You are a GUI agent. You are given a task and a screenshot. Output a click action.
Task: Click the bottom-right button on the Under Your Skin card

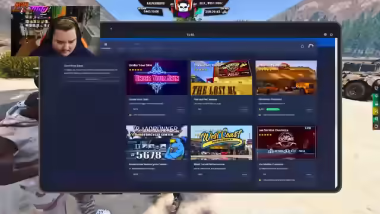[180, 109]
